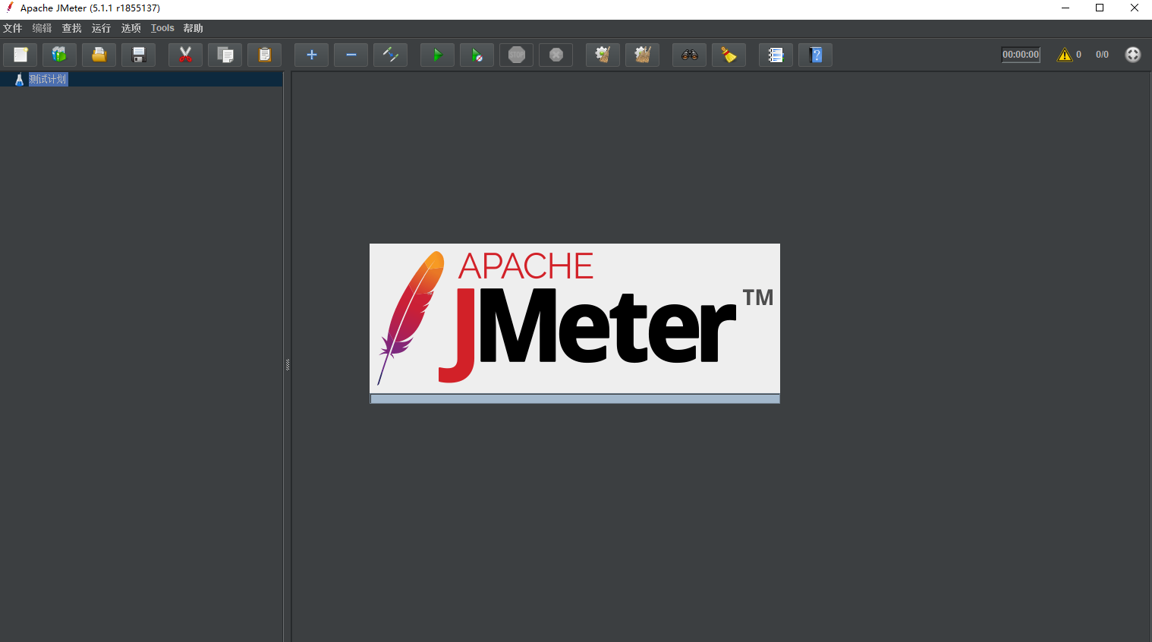Open the Templates icon in toolbar
The height and width of the screenshot is (642, 1152).
pyautogui.click(x=59, y=55)
